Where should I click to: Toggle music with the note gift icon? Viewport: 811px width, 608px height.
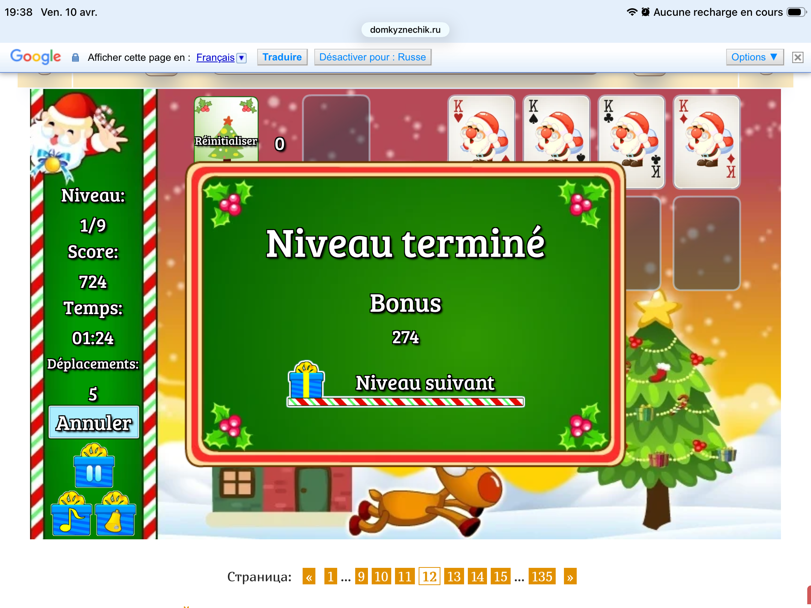click(71, 515)
